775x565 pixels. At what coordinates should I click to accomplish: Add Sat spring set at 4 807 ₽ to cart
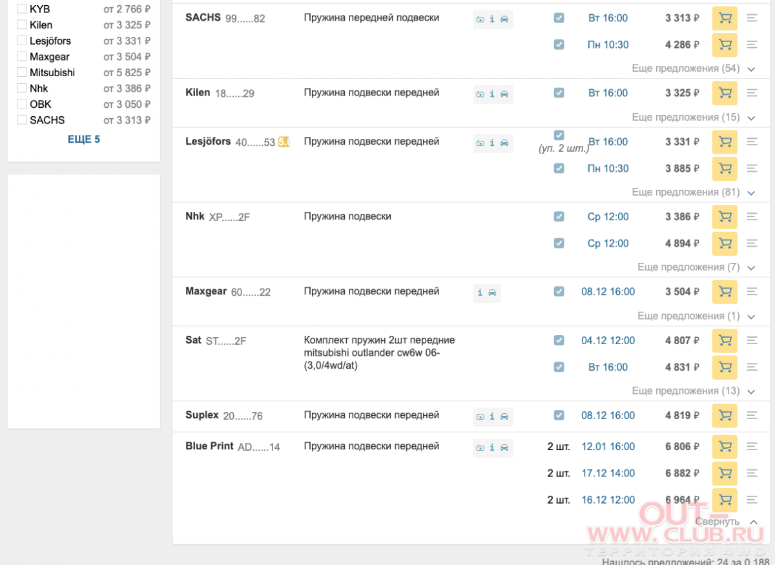point(725,341)
